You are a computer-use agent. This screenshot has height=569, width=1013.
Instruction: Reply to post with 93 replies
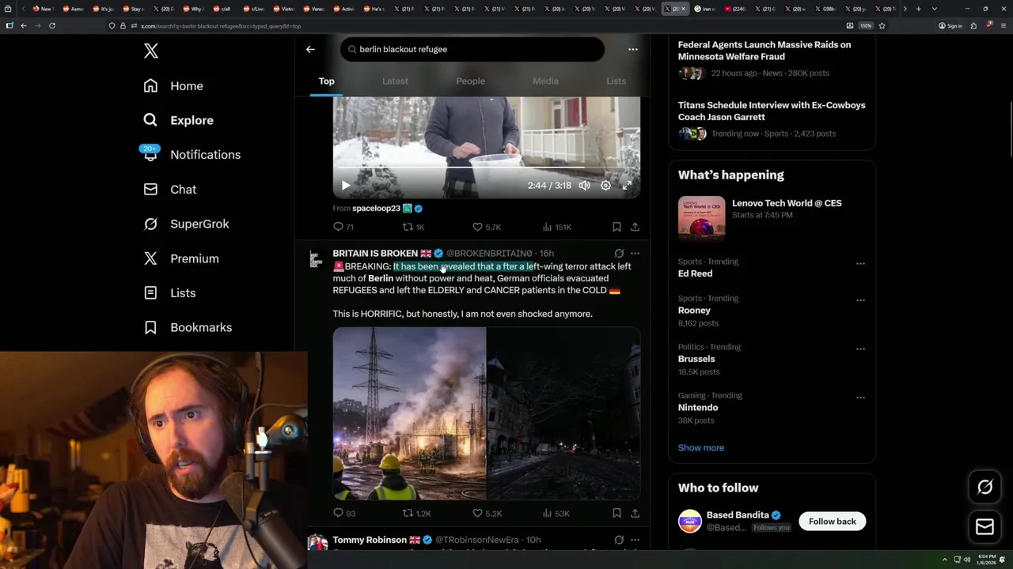pyautogui.click(x=343, y=513)
